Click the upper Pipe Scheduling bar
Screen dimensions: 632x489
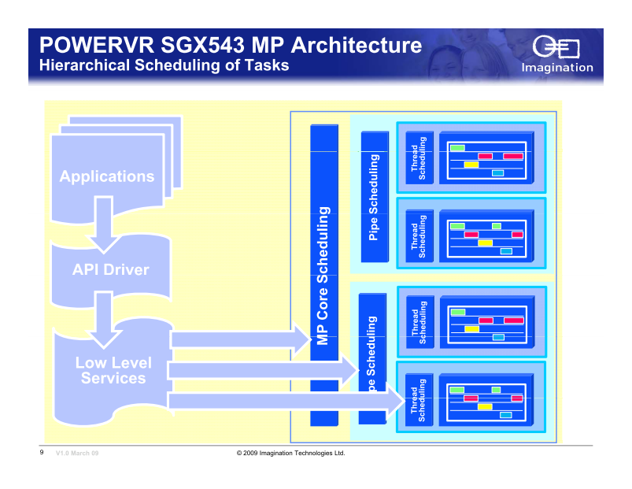[375, 197]
